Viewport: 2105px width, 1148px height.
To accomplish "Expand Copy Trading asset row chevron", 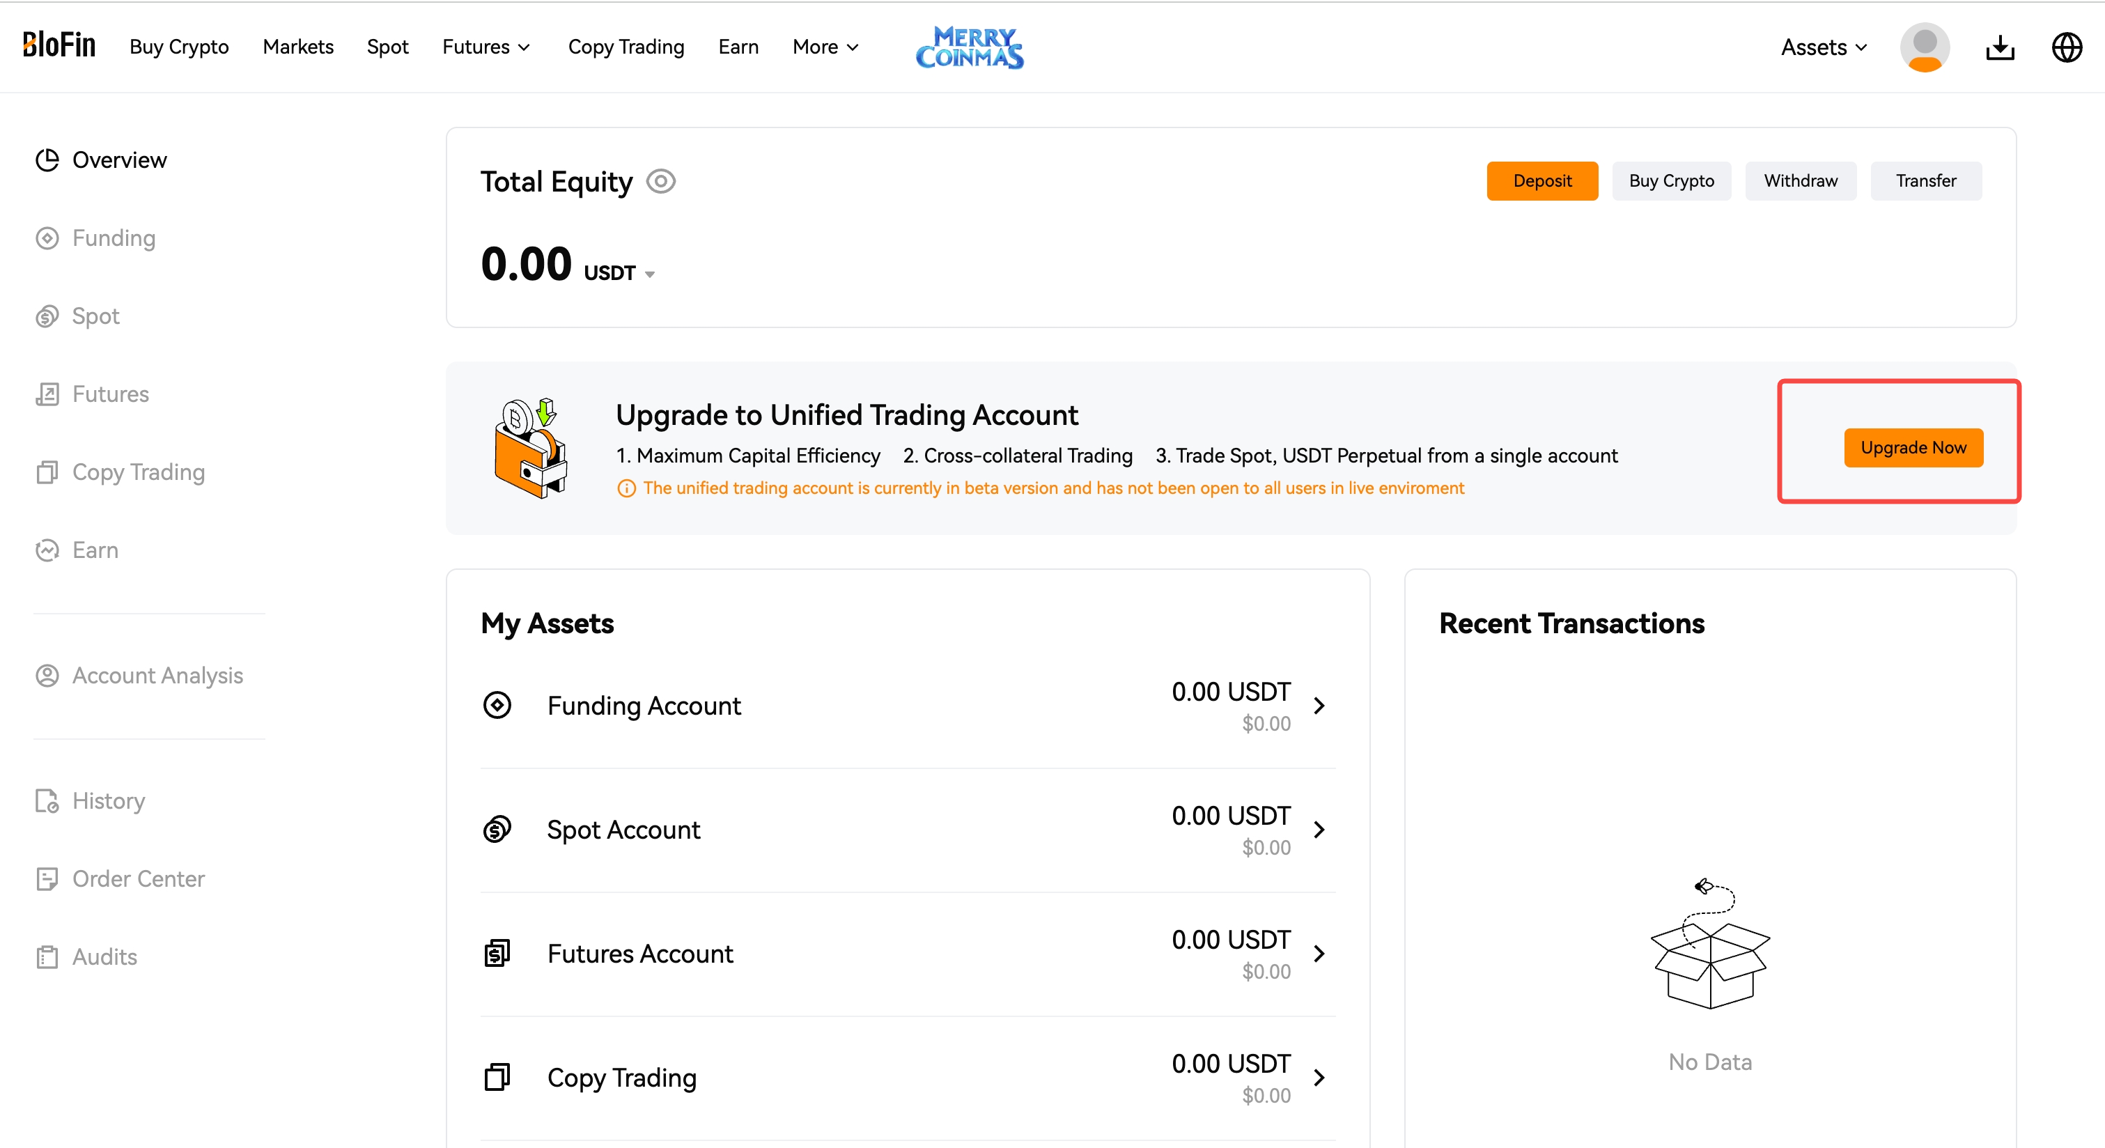I will [x=1319, y=1078].
